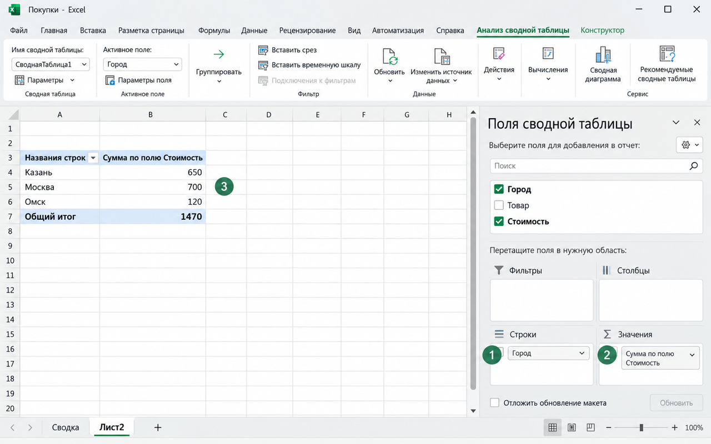
Task: Click the disabled Обновить button in pane
Action: [x=676, y=403]
